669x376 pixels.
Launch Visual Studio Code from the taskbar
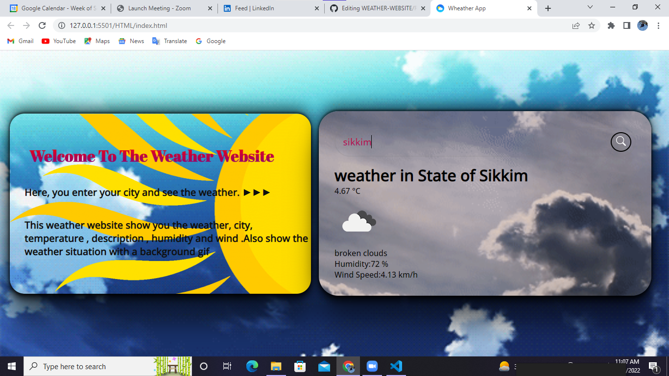tap(396, 366)
